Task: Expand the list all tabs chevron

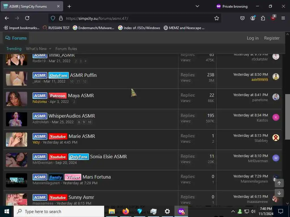Action: [x=197, y=6]
